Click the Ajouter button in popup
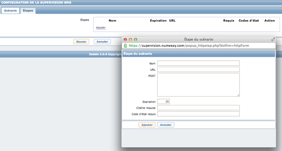Screen dimensions: 282x151 pos(147,125)
